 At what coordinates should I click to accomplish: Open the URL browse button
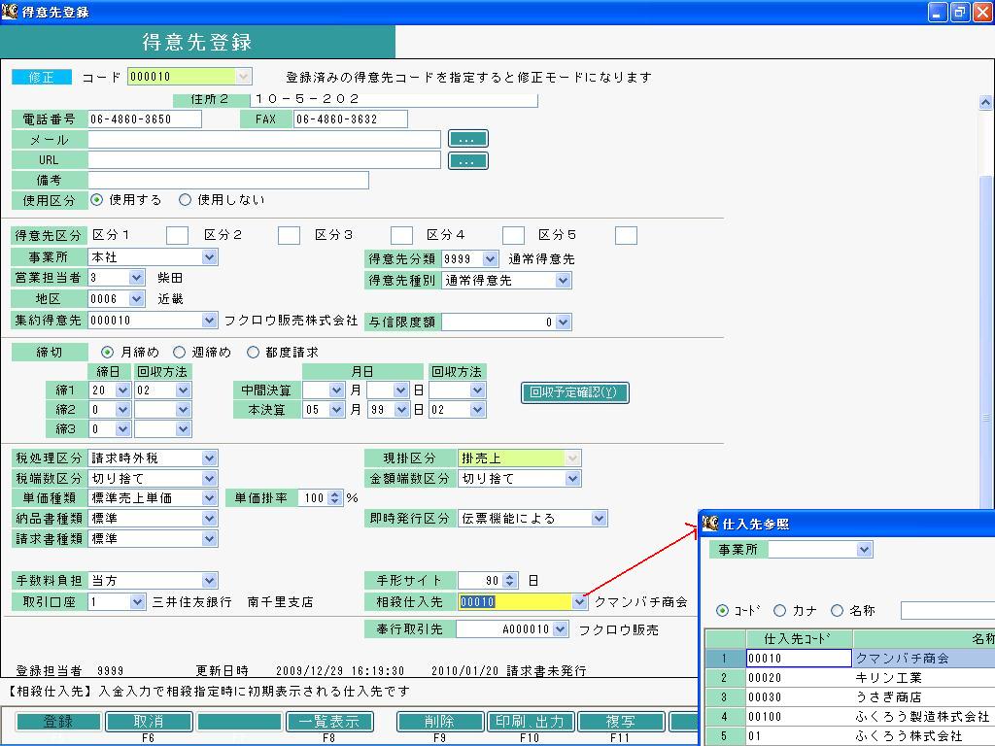(467, 160)
